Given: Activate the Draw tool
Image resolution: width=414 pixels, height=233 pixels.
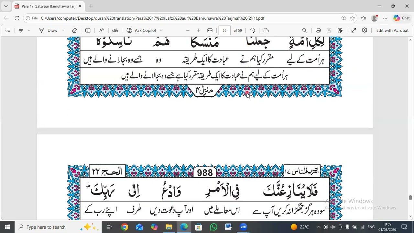Looking at the screenshot, I should [x=48, y=30].
